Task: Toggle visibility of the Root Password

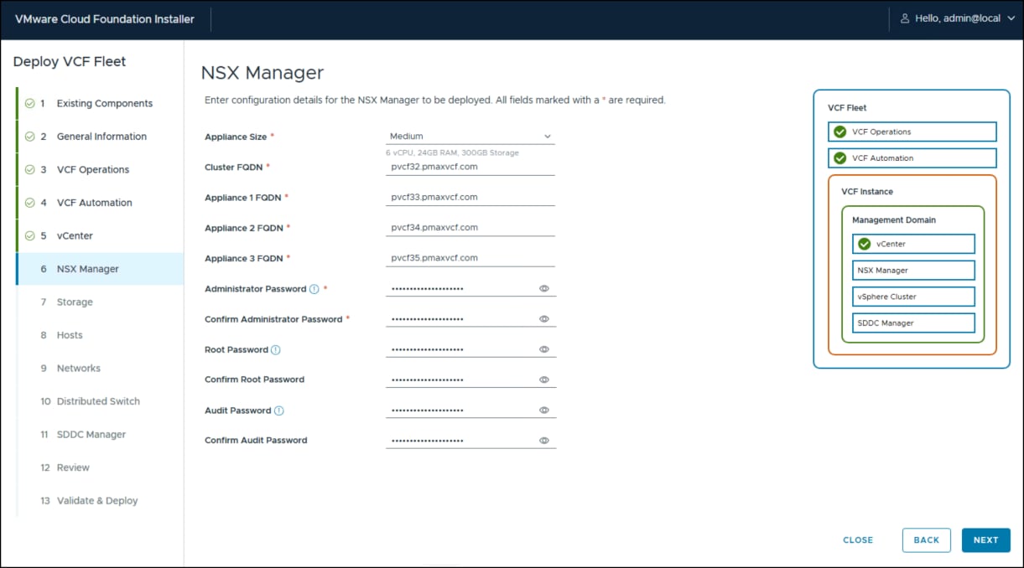Action: (543, 349)
